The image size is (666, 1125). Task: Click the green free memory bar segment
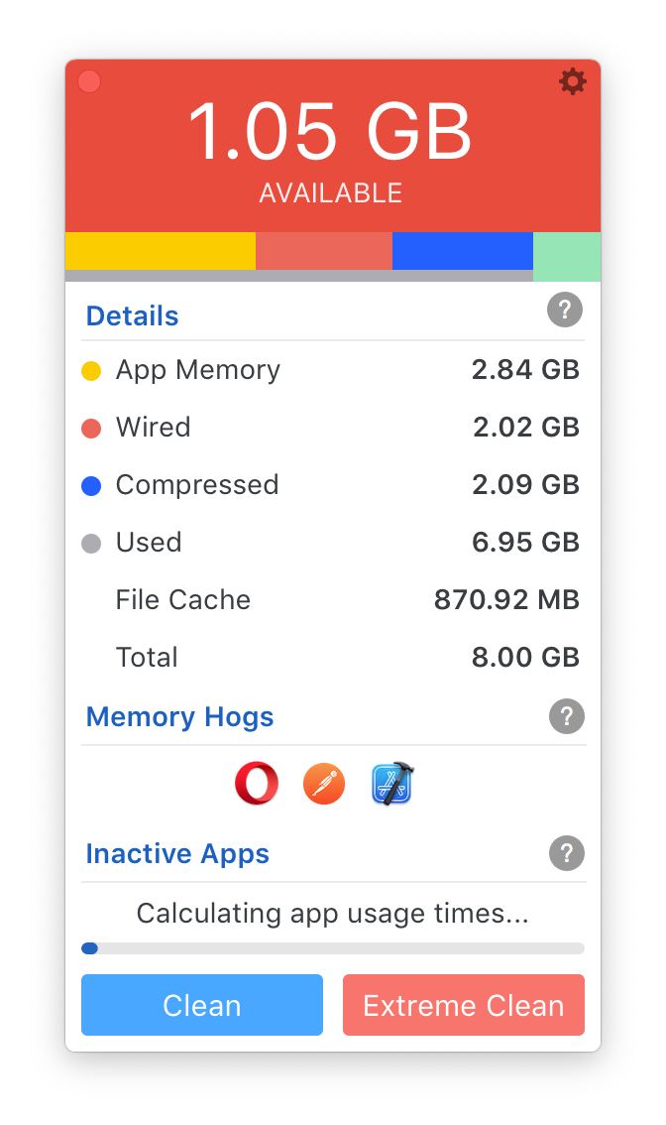pyautogui.click(x=567, y=256)
